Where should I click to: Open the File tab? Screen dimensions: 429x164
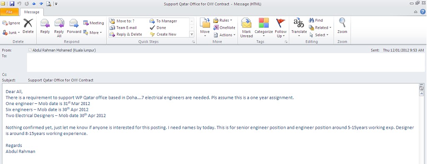pyautogui.click(x=9, y=12)
